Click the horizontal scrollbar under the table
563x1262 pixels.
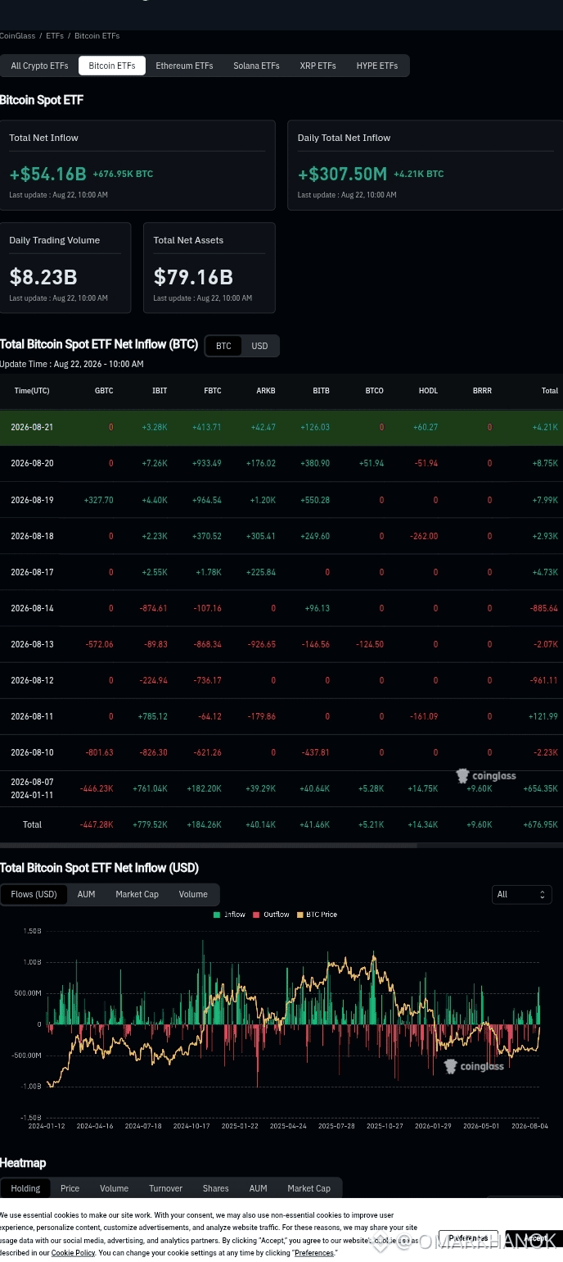click(209, 845)
